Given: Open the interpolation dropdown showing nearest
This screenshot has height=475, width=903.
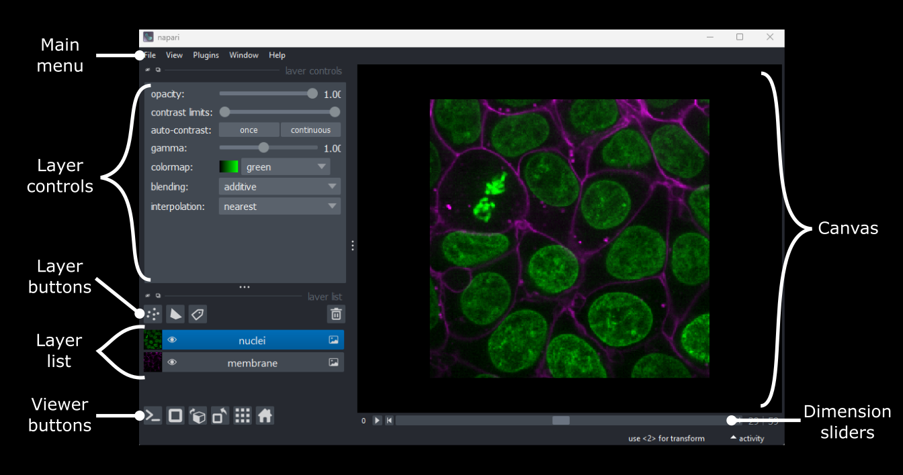Looking at the screenshot, I should pyautogui.click(x=279, y=207).
